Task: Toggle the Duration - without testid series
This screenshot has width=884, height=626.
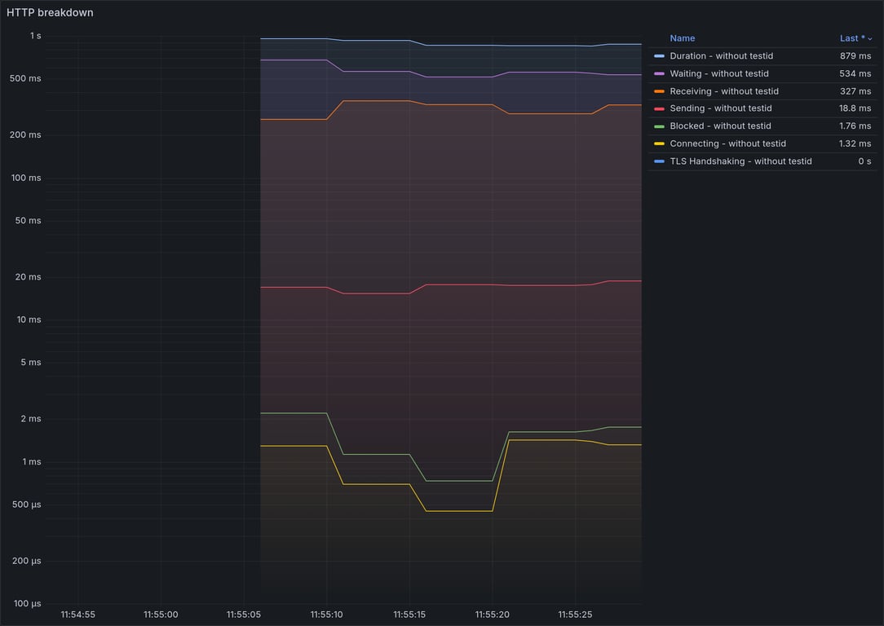Action: click(x=721, y=55)
